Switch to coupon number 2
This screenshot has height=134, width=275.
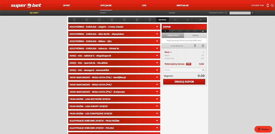173,31
